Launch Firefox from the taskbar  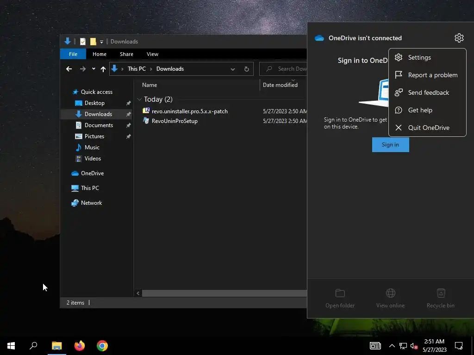[80, 346]
